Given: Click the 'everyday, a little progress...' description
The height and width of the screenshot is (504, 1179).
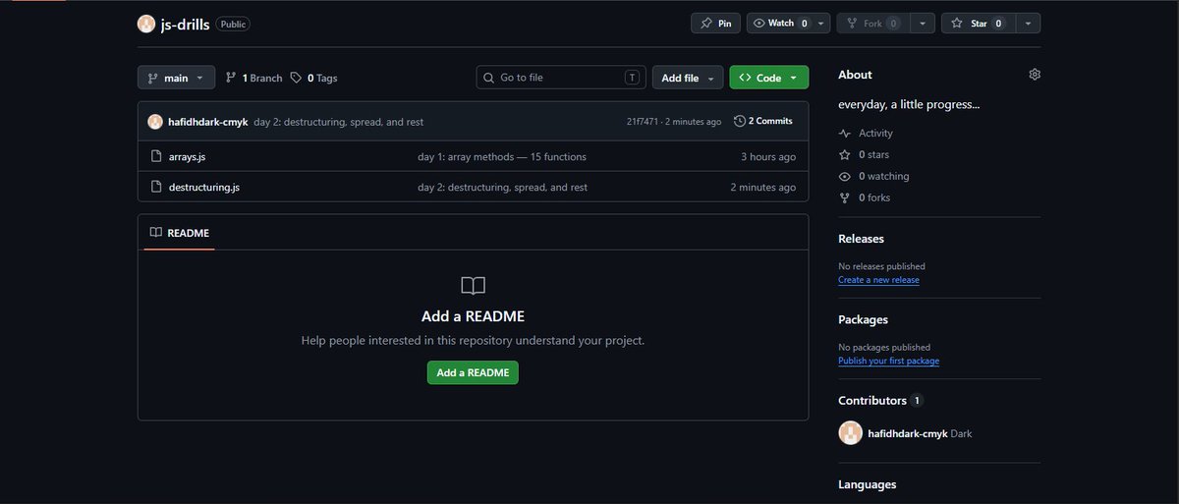Looking at the screenshot, I should (x=909, y=104).
